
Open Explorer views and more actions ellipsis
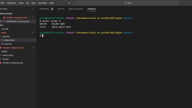[32, 9]
